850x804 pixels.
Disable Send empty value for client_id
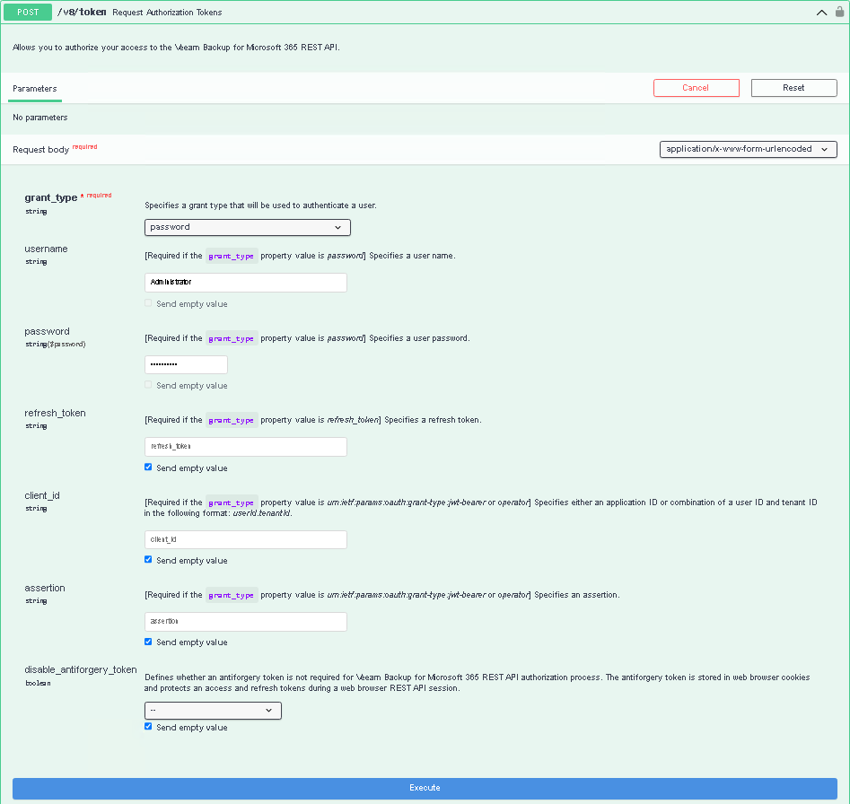point(148,559)
